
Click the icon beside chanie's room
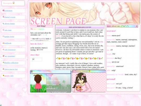pyautogui.click(x=3, y=17)
